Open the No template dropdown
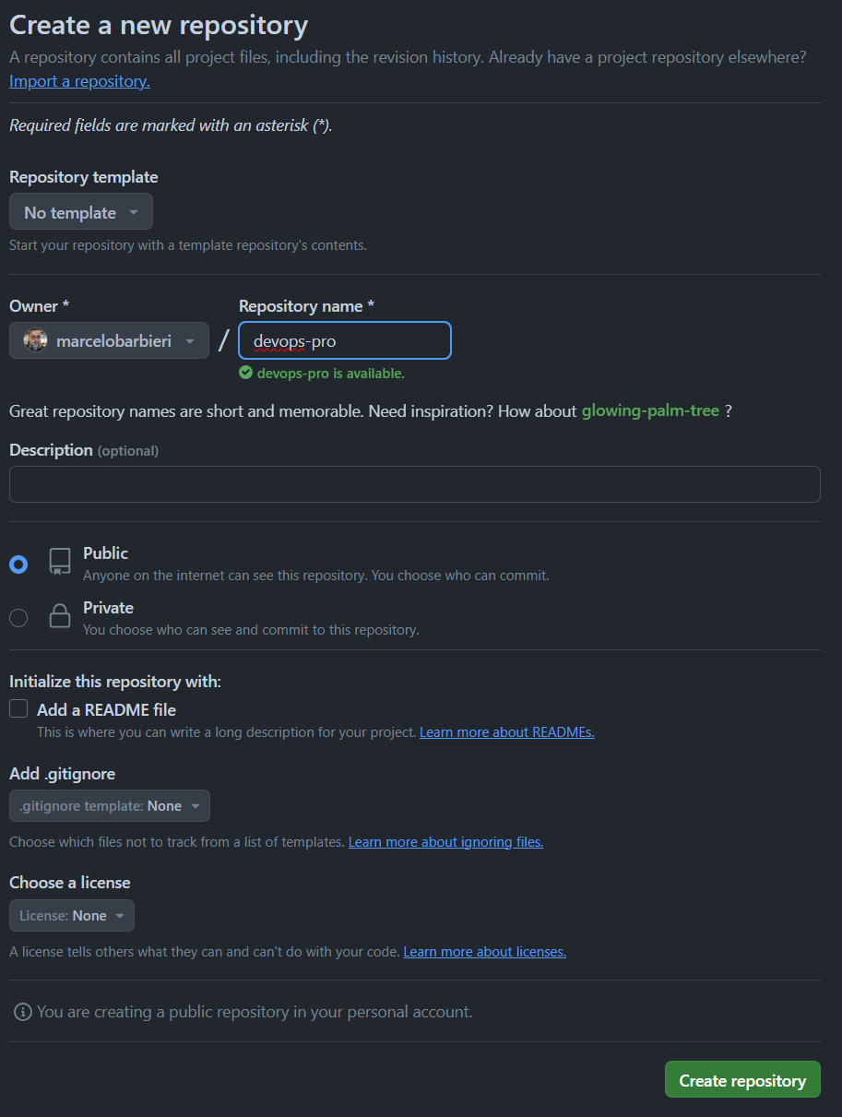The width and height of the screenshot is (842, 1117). [81, 212]
